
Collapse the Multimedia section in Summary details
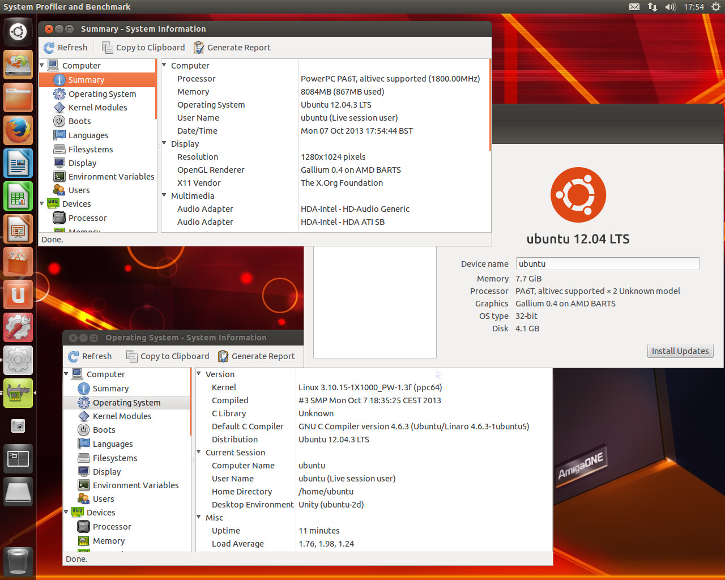tap(164, 196)
